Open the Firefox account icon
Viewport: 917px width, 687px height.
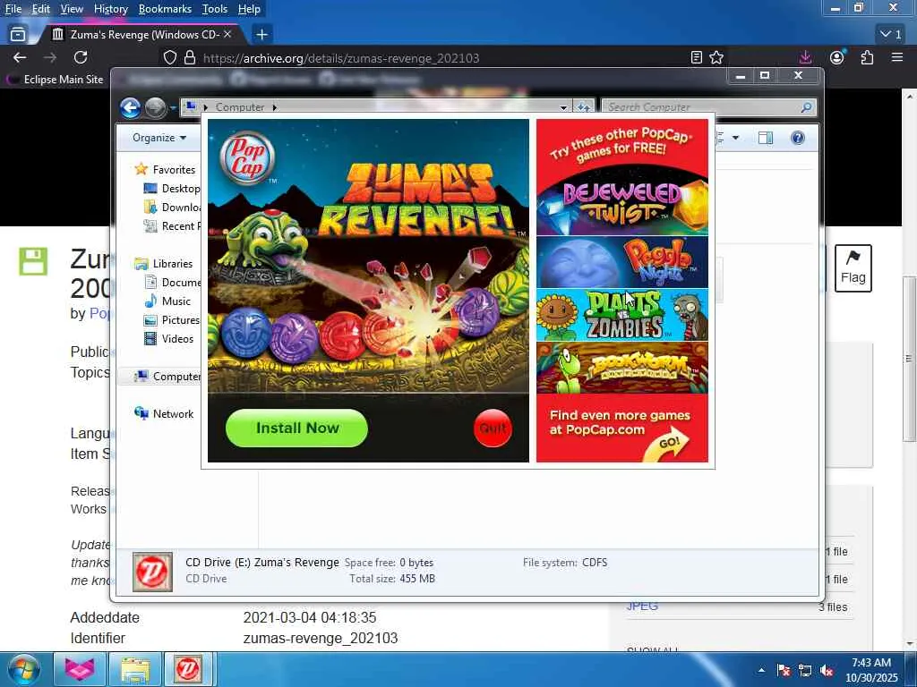pos(837,57)
